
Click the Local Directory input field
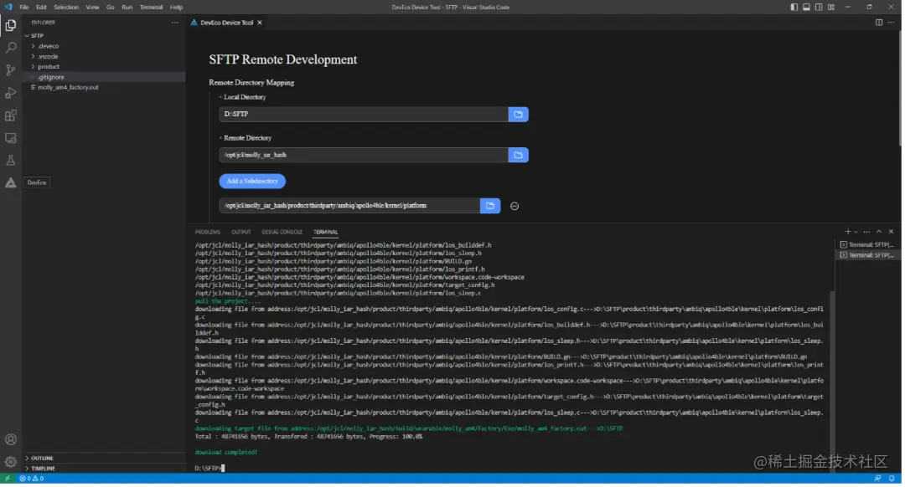coord(365,115)
